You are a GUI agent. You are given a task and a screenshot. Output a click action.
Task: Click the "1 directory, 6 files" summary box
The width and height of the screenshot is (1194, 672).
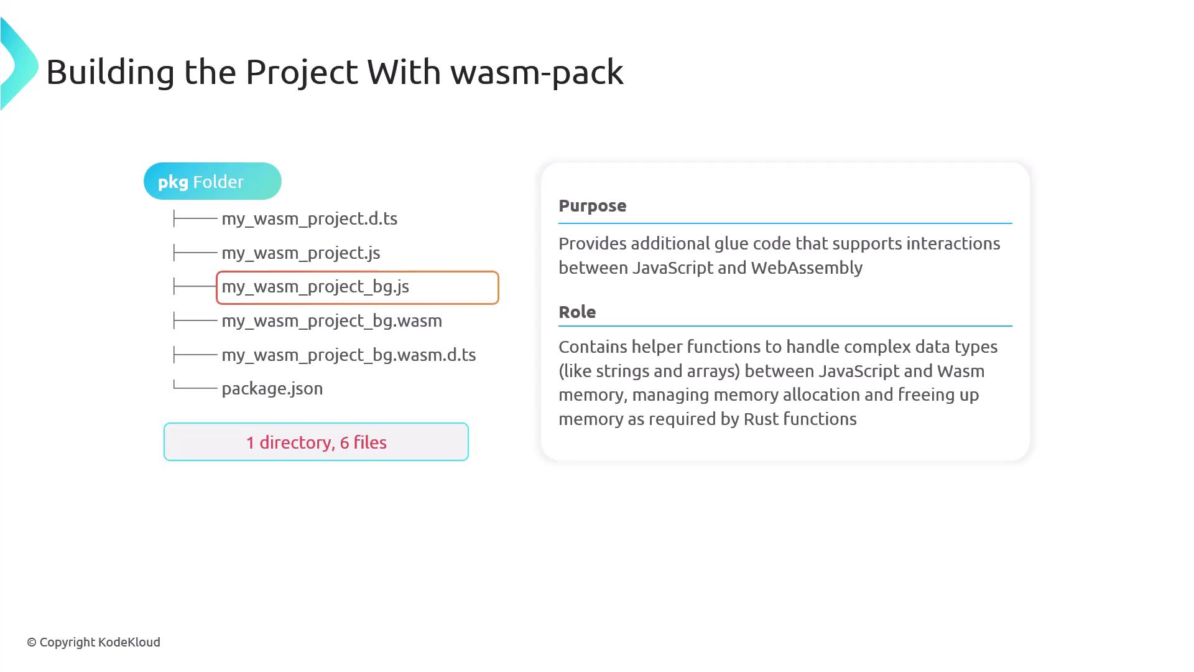click(316, 442)
